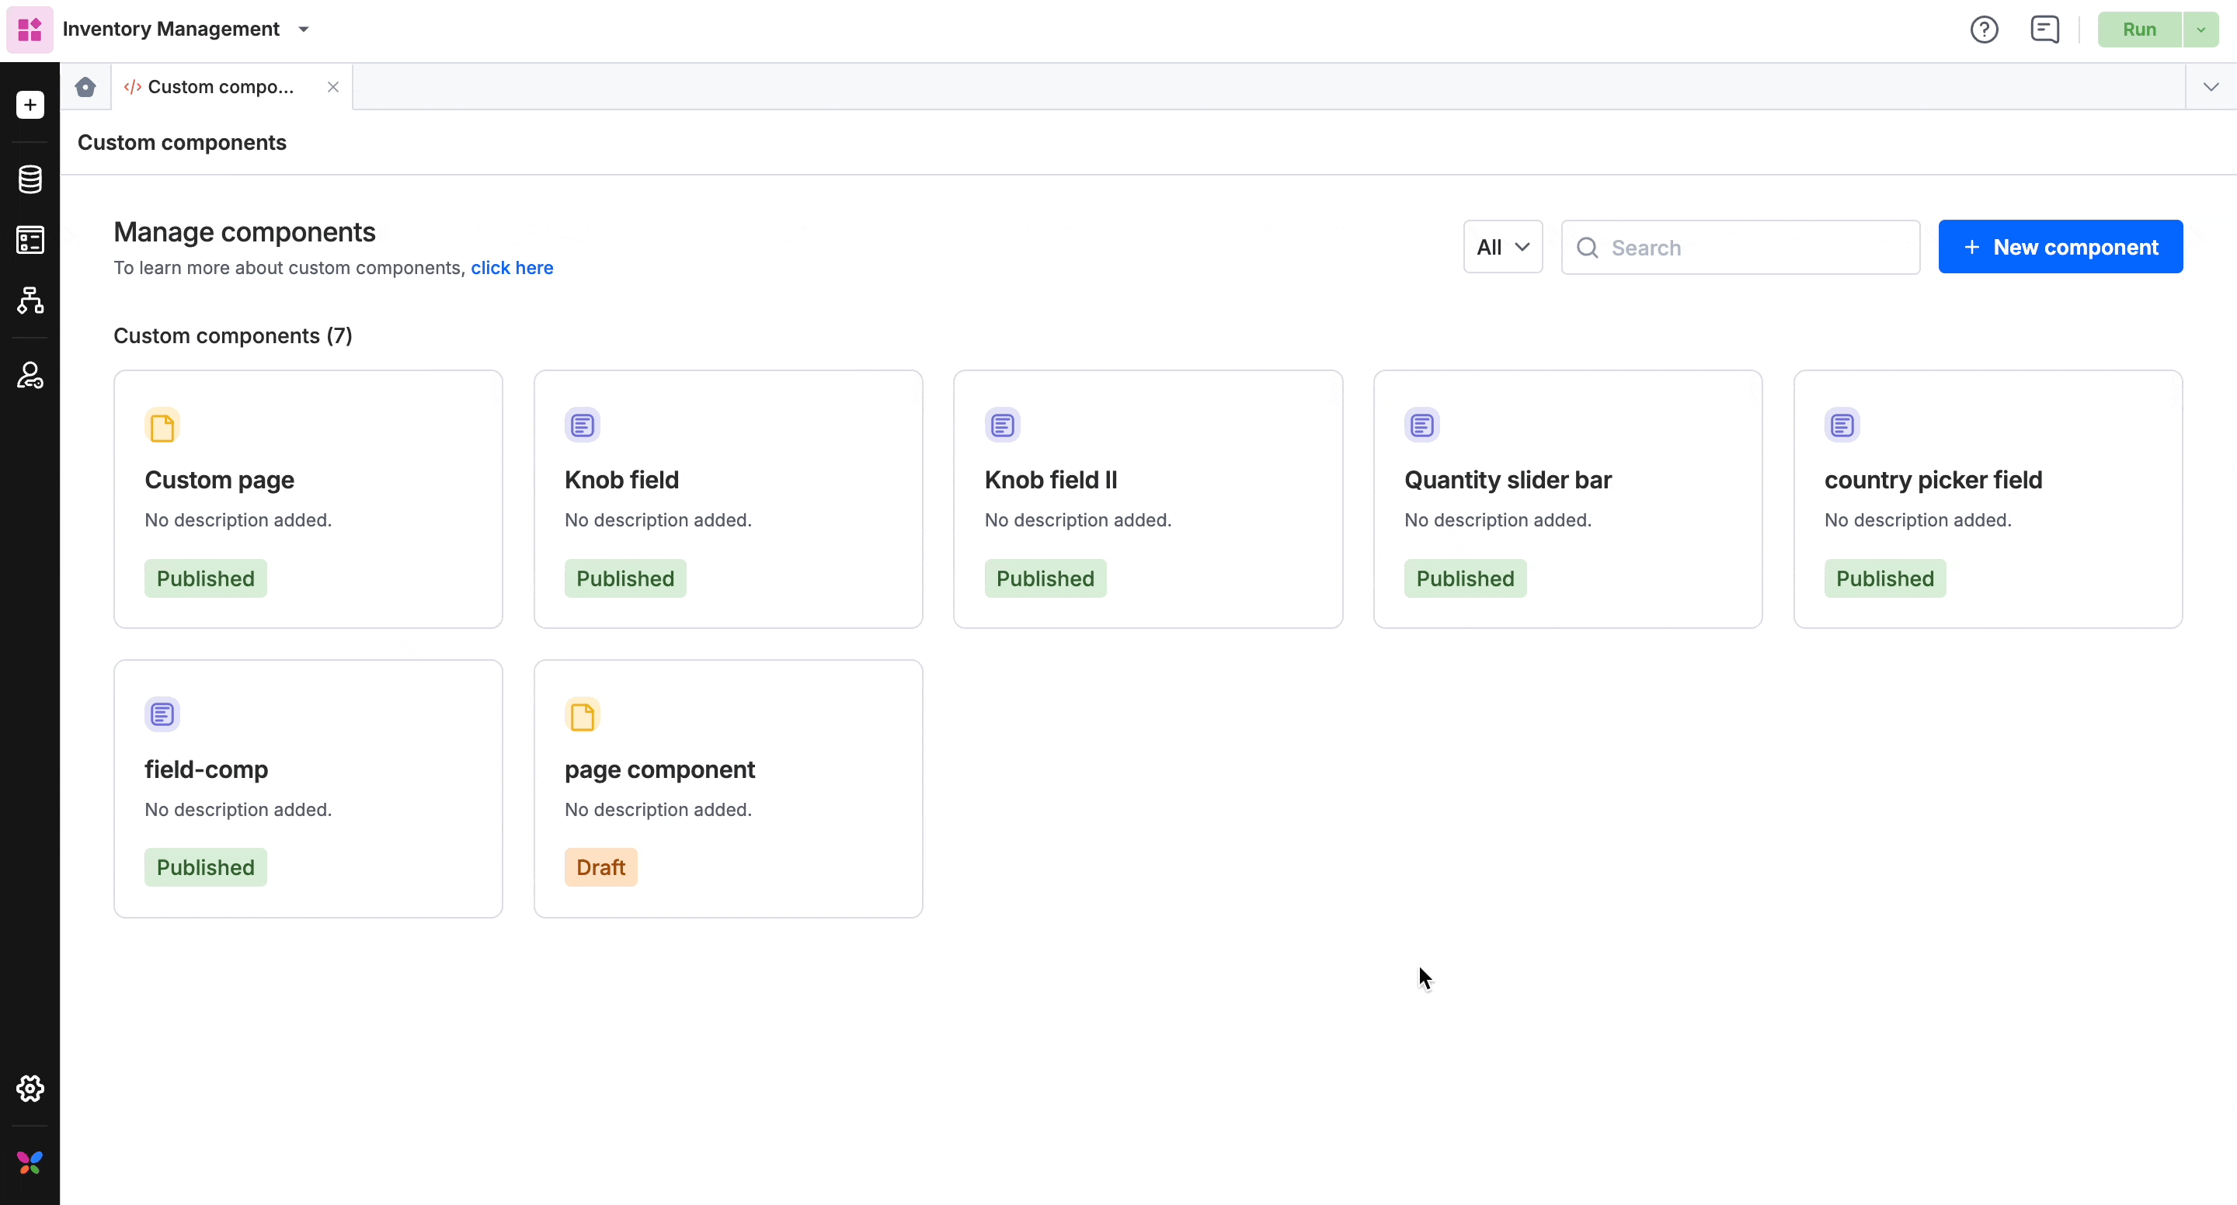Click the Knob field purple field icon
This screenshot has height=1205, width=2237.
pos(583,425)
